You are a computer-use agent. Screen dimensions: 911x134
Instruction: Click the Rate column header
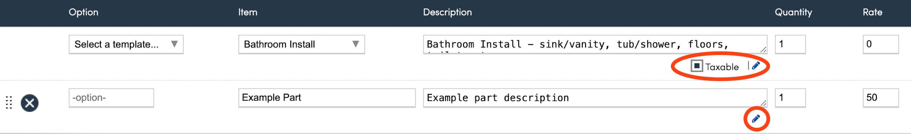click(x=872, y=12)
